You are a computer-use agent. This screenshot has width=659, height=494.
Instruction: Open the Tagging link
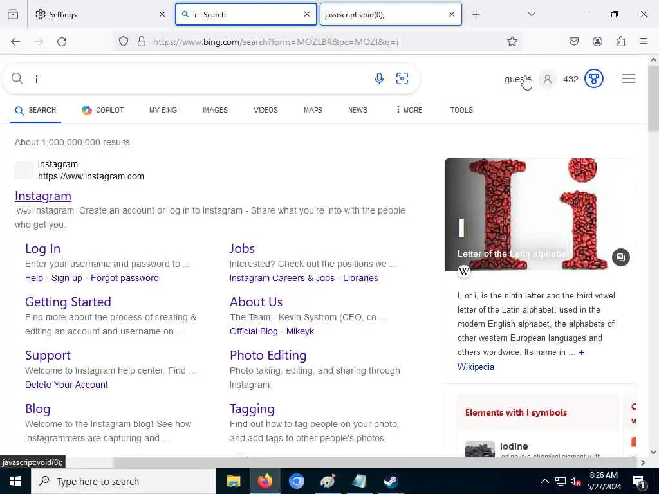[252, 408]
